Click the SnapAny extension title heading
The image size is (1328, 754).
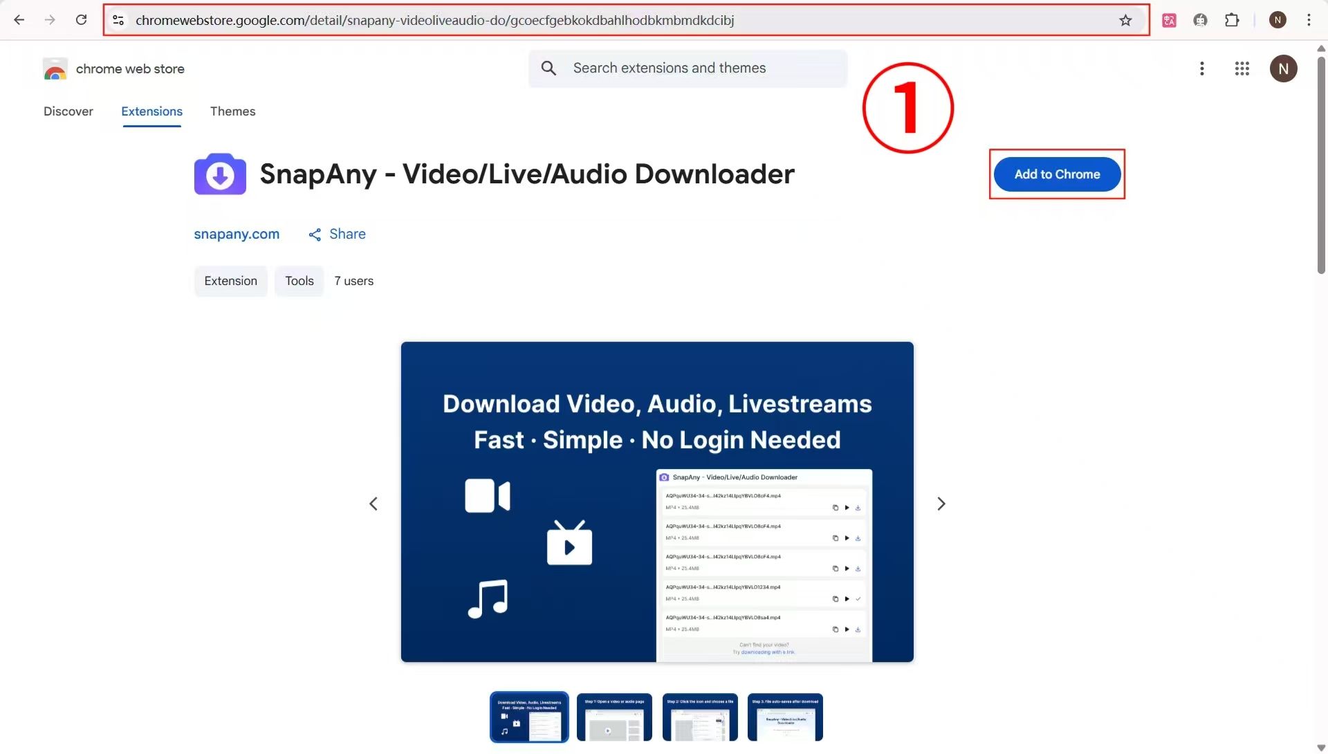pos(527,174)
